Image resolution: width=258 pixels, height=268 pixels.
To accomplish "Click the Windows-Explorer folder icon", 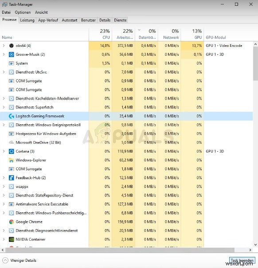I will tap(12, 160).
